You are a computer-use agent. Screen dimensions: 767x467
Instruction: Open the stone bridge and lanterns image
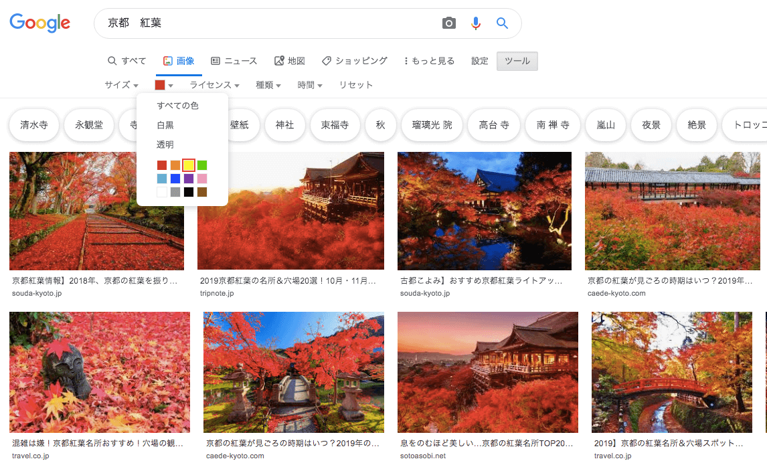294,372
